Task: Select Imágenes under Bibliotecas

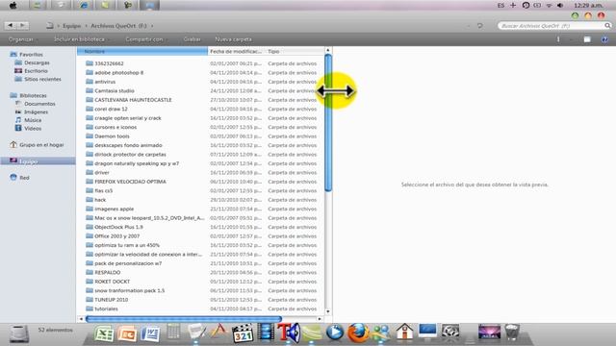Action: pos(36,112)
